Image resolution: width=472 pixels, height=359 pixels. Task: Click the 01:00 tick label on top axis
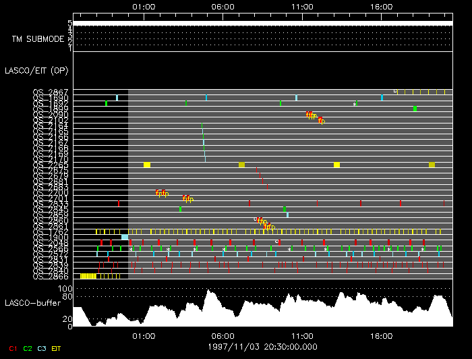point(144,6)
